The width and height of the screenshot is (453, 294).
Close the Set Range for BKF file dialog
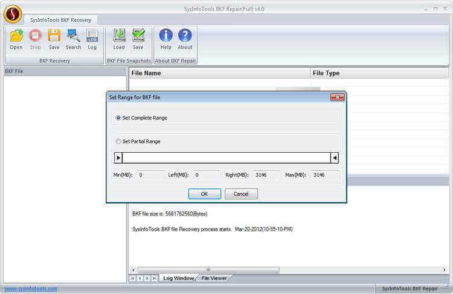coord(337,97)
